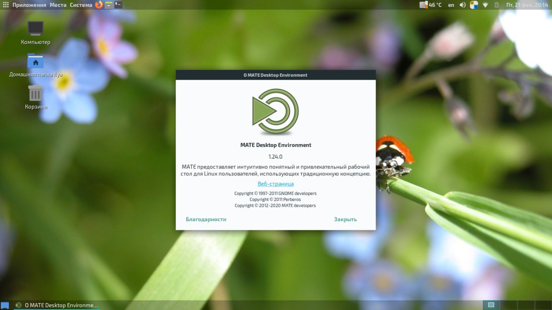
Task: Open the Wi-Fi network indicator
Action: click(x=485, y=5)
